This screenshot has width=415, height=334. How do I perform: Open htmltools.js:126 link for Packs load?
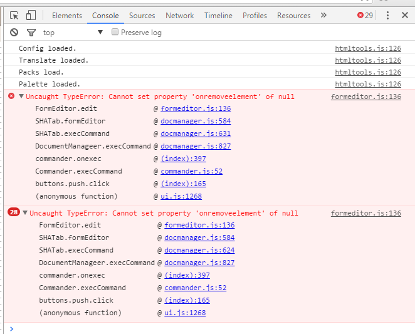click(x=368, y=72)
